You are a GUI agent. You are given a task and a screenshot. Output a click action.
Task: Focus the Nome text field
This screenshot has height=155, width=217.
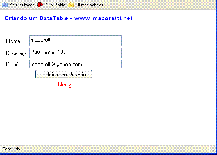(x=75, y=41)
